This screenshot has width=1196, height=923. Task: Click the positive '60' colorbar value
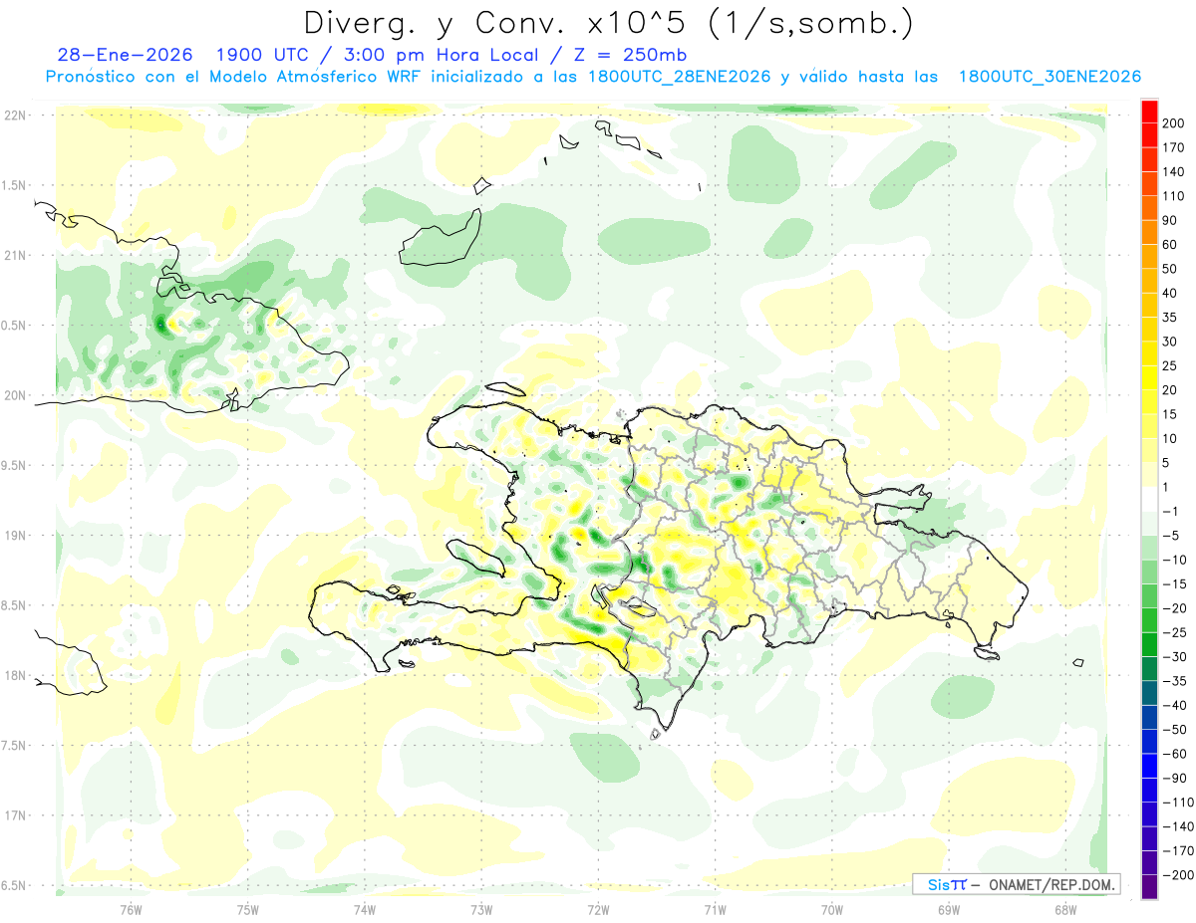coord(1169,245)
